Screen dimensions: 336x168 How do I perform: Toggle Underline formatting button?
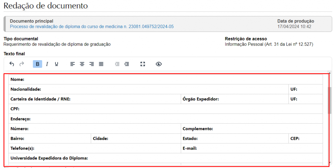click(56, 64)
